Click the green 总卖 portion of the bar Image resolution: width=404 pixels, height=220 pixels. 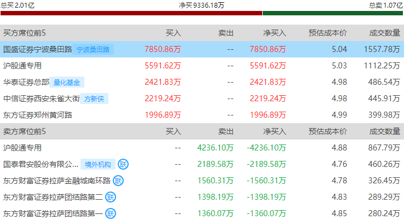click(x=333, y=13)
